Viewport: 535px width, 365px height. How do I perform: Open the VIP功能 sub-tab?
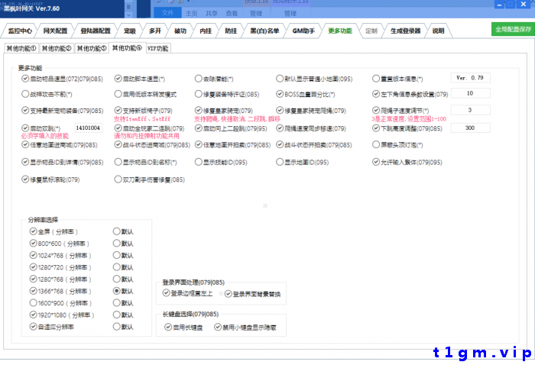pyautogui.click(x=158, y=48)
